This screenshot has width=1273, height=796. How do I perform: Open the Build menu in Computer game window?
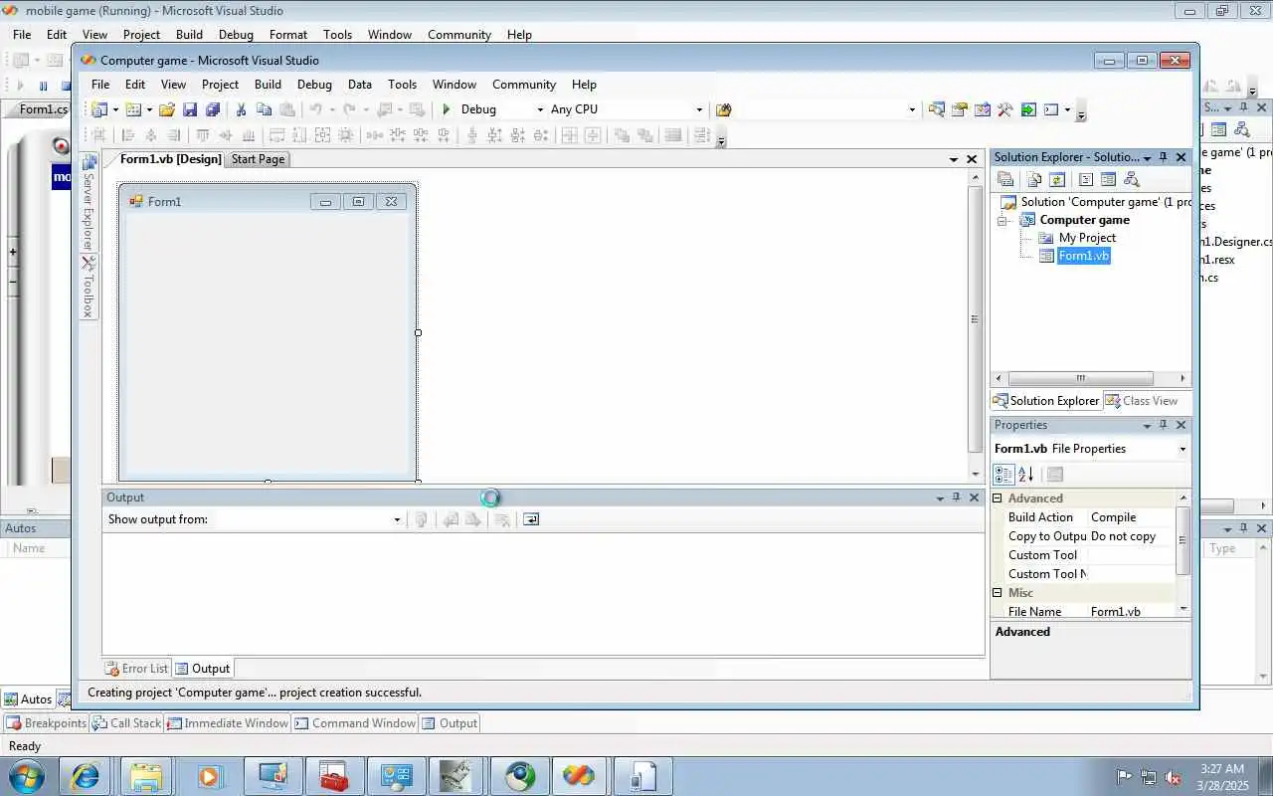(x=268, y=85)
